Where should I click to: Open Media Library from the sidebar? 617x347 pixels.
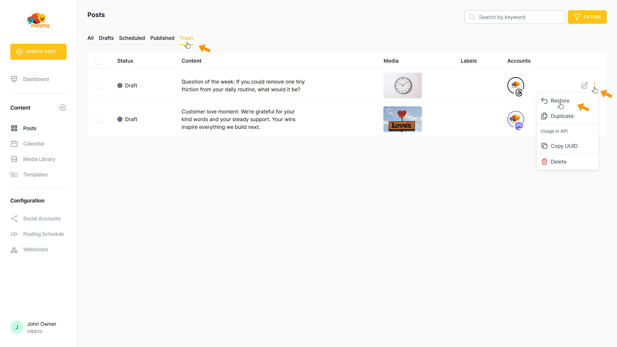(39, 159)
